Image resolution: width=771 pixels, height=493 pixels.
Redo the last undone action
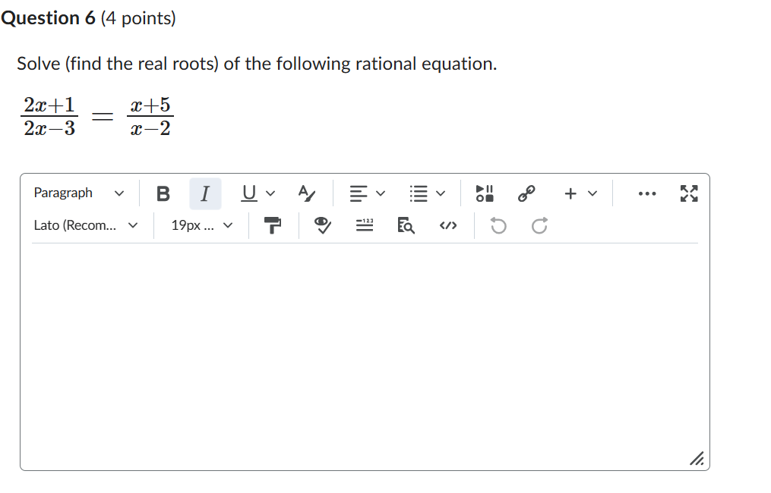click(x=539, y=225)
